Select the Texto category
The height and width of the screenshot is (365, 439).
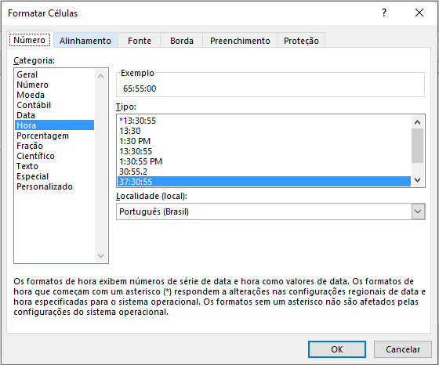tap(54, 166)
